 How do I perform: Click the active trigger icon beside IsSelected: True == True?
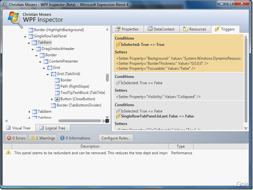click(x=118, y=45)
